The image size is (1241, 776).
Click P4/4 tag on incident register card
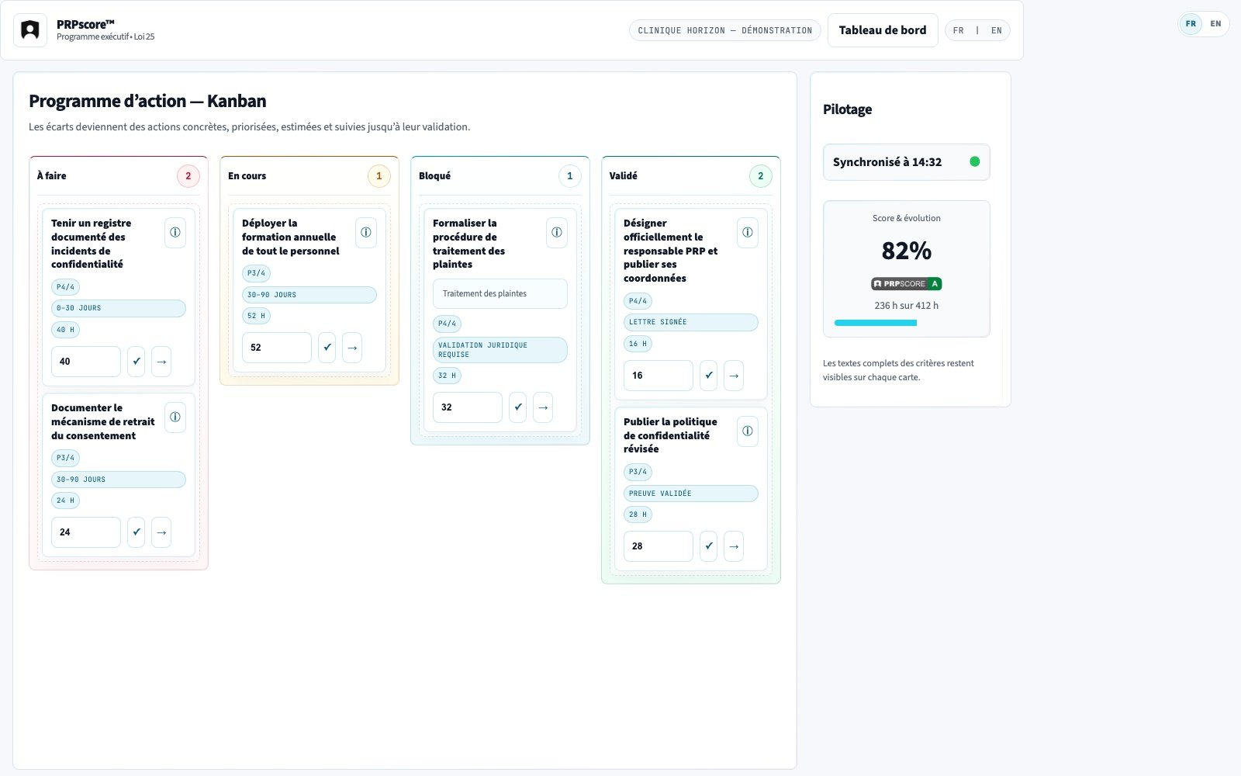pos(66,287)
